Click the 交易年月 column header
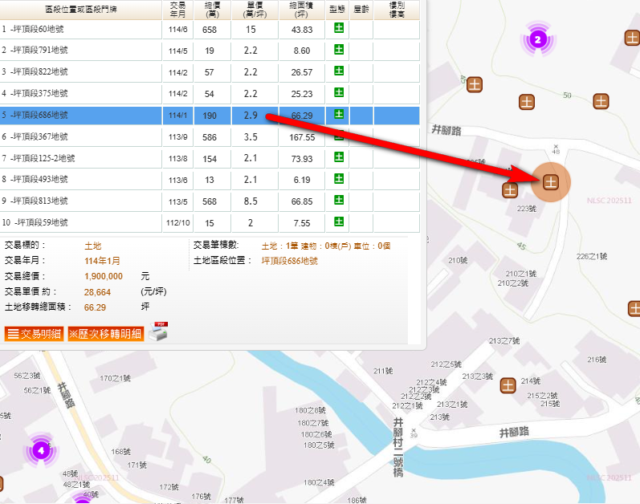Image resolution: width=640 pixels, height=504 pixels. (177, 10)
